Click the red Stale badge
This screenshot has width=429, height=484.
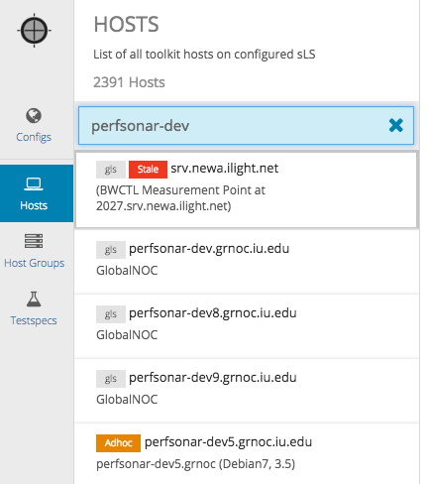148,170
